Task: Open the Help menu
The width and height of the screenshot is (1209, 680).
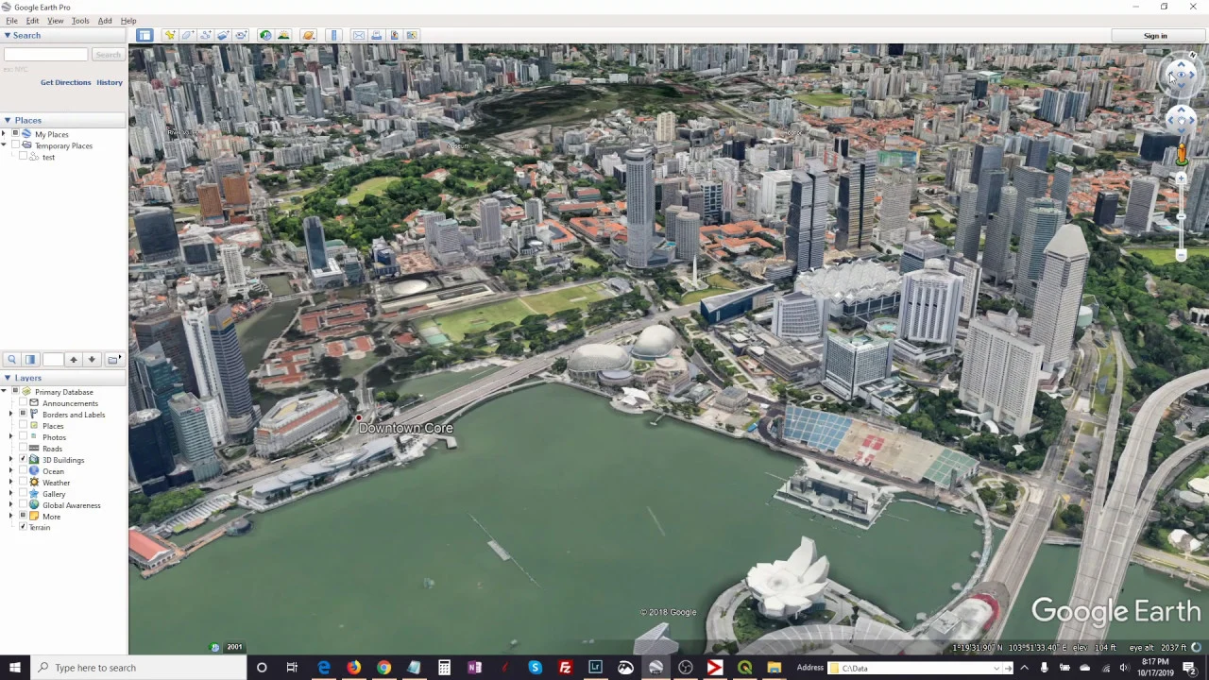Action: click(x=128, y=21)
